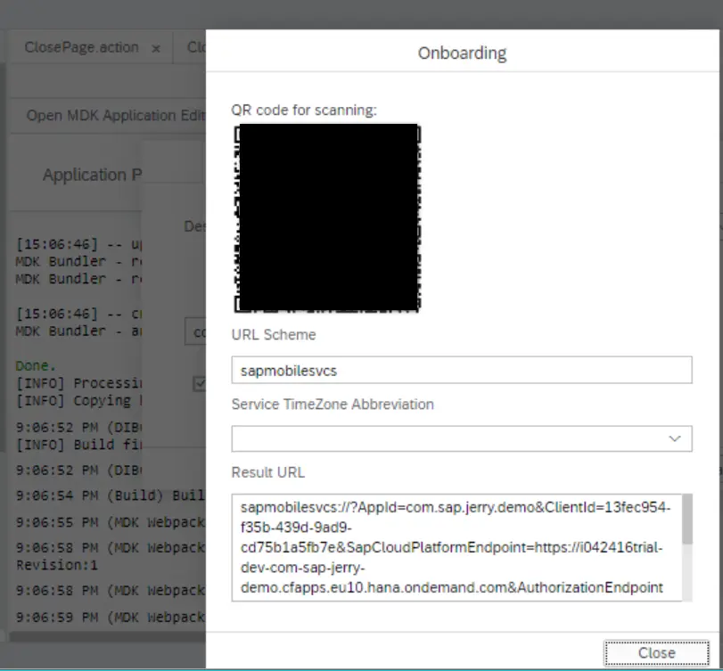Open the Service TimeZone Abbreviation dropdown
Screen dimensions: 723x671
(x=675, y=438)
